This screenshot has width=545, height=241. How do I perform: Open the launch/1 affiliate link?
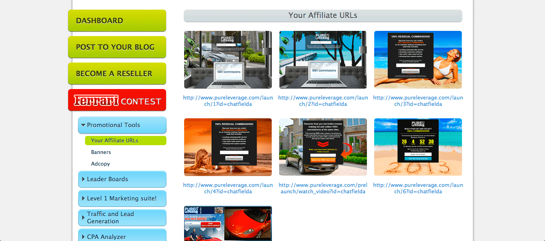coord(228,101)
